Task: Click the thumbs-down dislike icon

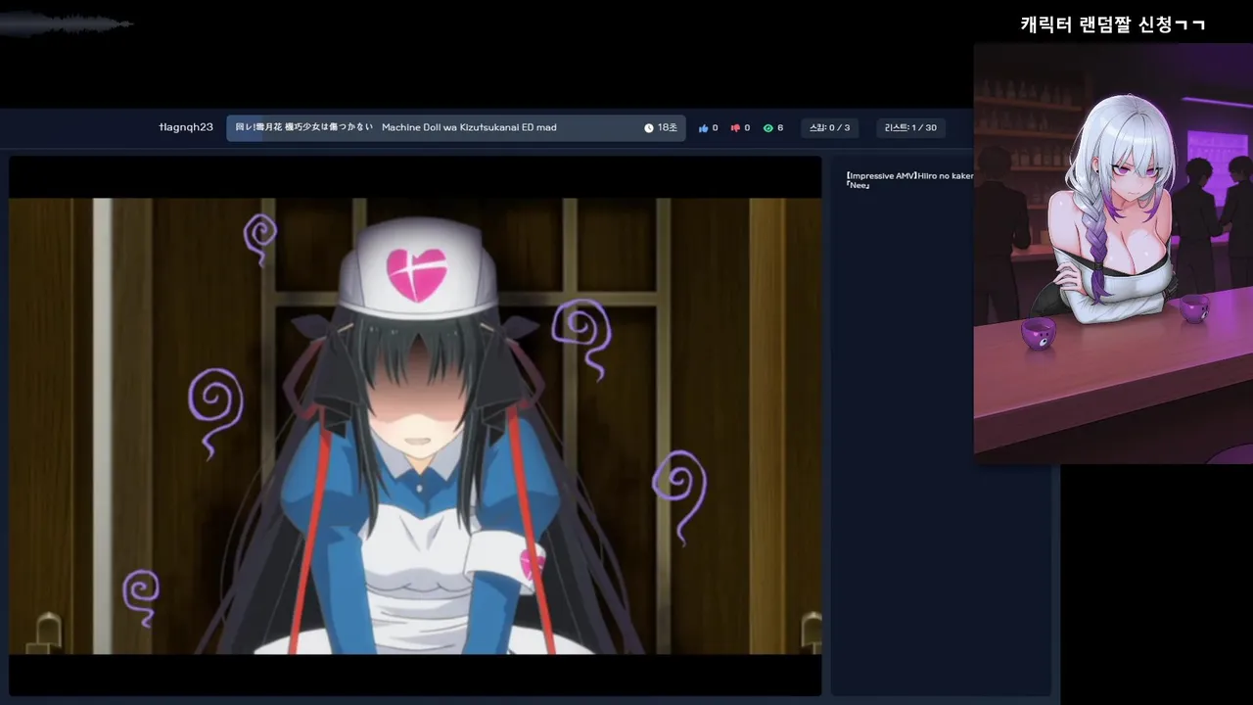Action: pos(735,128)
